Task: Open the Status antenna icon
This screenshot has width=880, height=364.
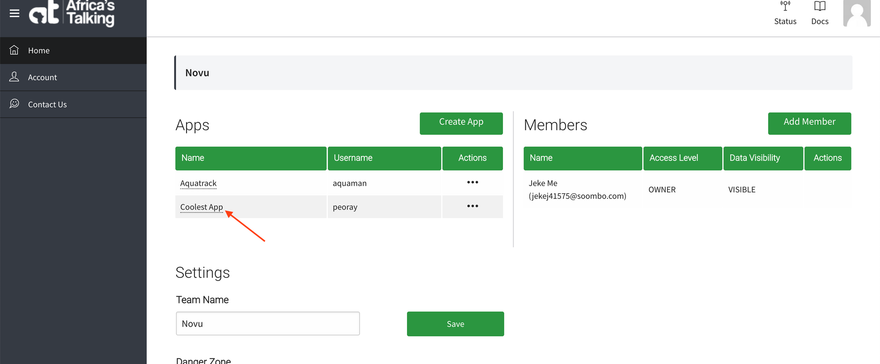Action: (785, 7)
